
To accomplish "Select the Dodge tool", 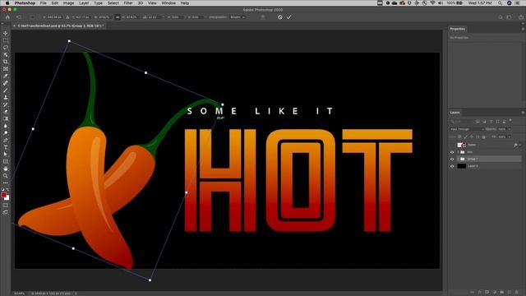I will click(x=6, y=133).
